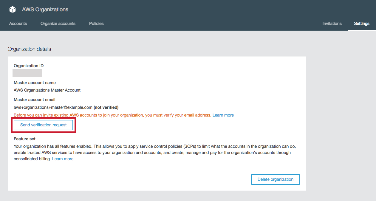Stay on the Settings tab
Image resolution: width=376 pixels, height=201 pixels.
[361, 23]
